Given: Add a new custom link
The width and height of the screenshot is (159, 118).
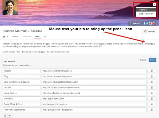Looking at the screenshot, I should coord(7,115).
